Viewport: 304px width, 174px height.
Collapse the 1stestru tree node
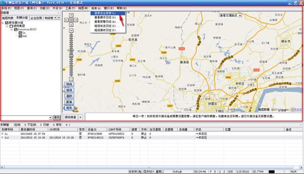11,29
